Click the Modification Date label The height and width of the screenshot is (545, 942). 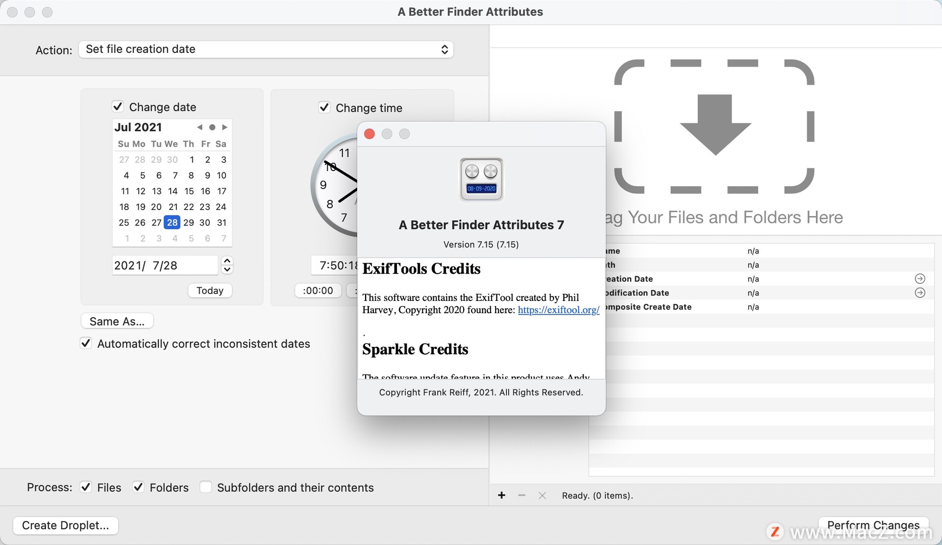636,293
